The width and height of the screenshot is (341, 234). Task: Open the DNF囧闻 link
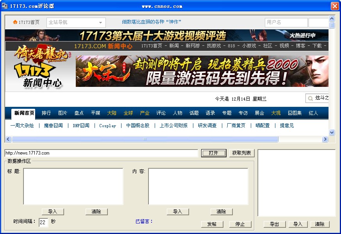(81, 126)
